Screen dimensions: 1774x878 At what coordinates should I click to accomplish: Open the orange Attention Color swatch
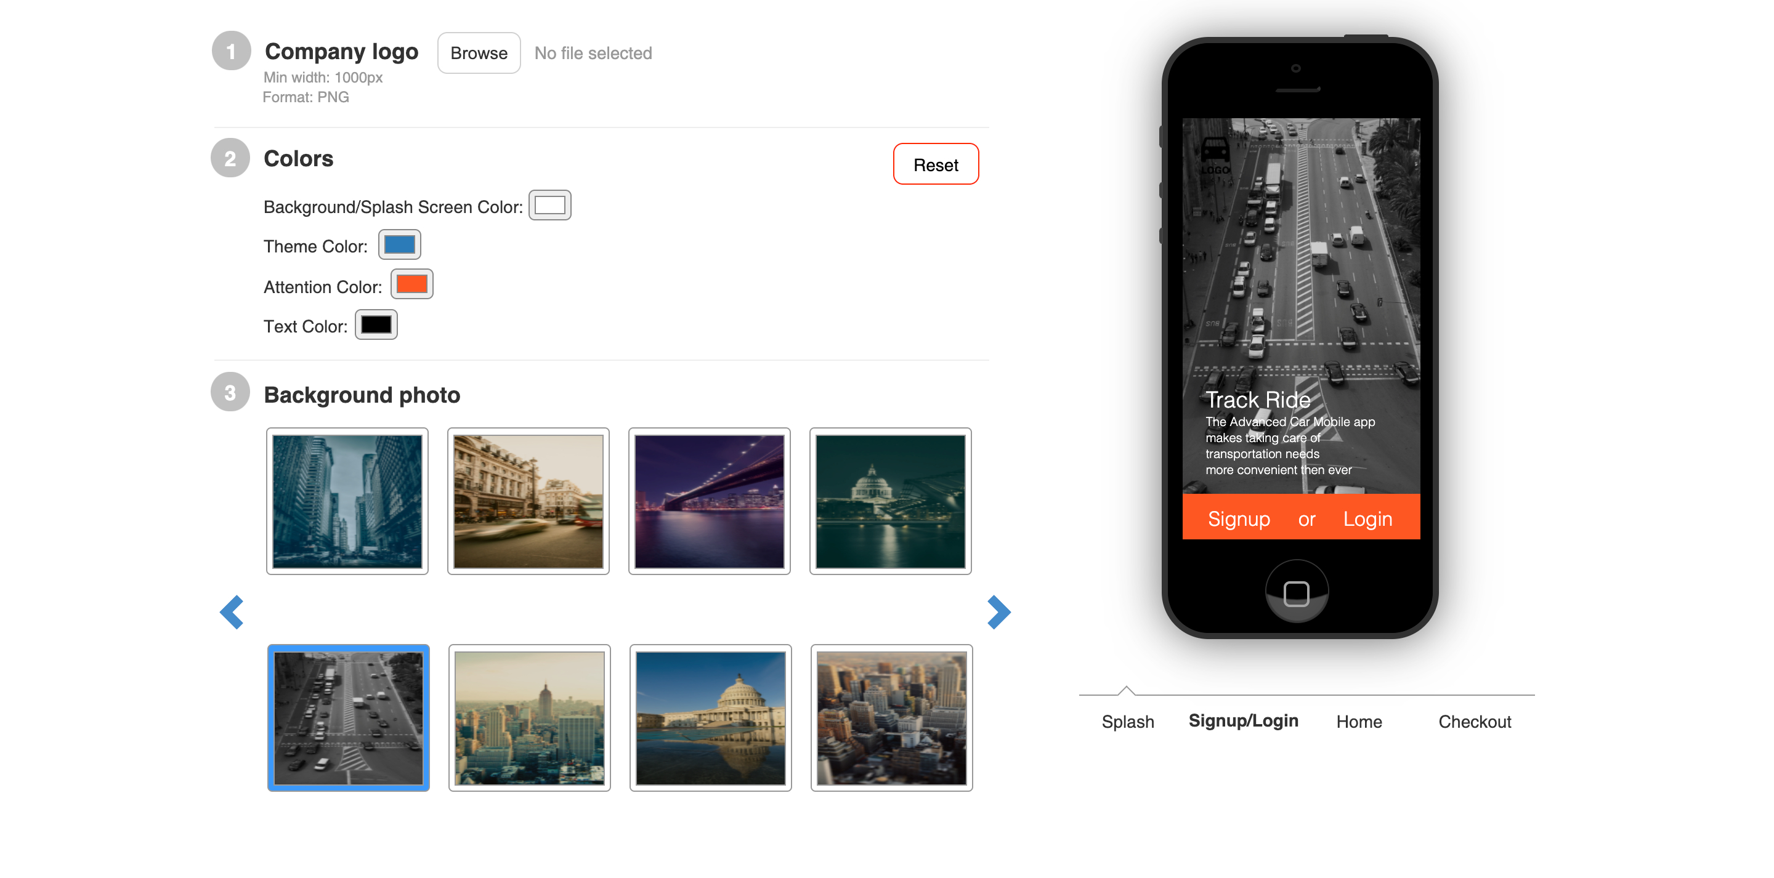[412, 284]
